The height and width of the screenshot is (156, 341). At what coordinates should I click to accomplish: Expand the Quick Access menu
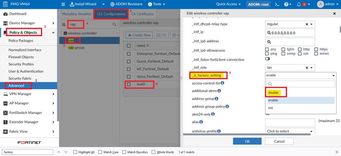pos(228,4)
